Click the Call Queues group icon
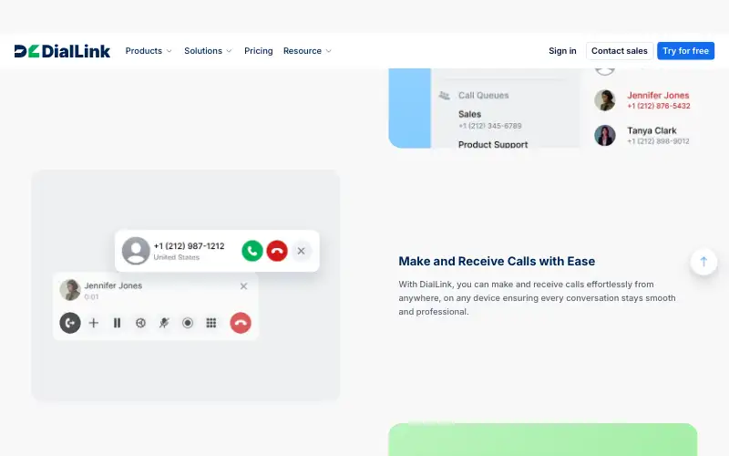This screenshot has height=456, width=729. (x=445, y=96)
